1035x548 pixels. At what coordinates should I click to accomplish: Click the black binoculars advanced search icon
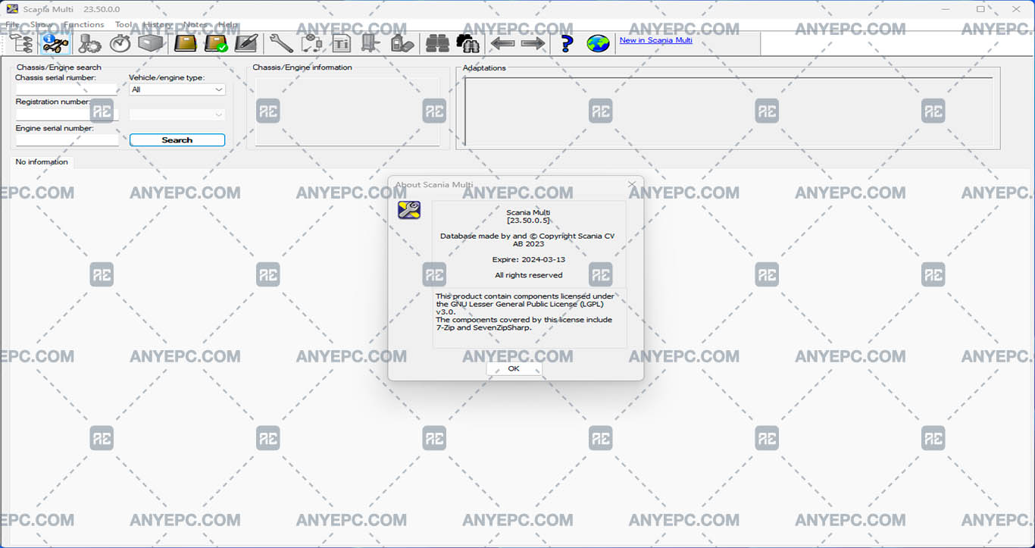pos(467,43)
